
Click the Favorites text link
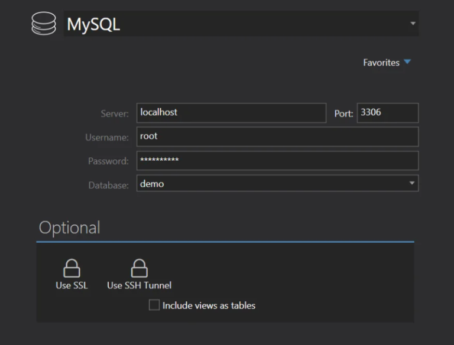click(381, 63)
